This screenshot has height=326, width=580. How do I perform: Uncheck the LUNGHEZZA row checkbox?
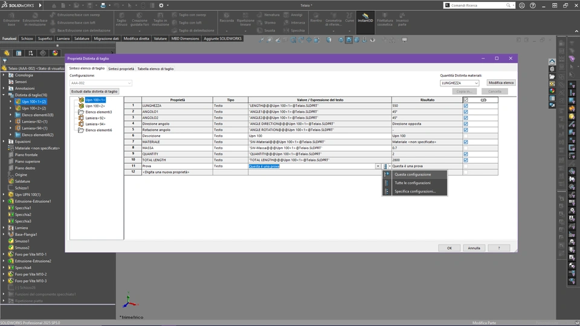(466, 106)
